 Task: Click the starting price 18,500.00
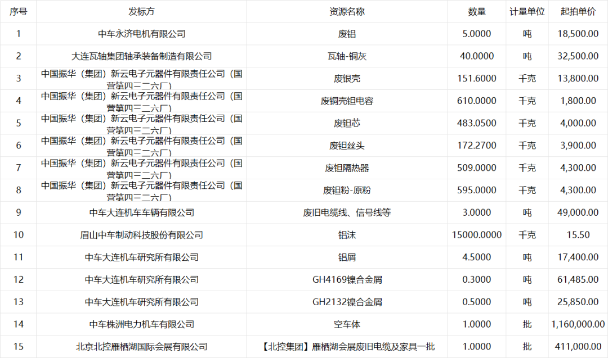tap(578, 34)
